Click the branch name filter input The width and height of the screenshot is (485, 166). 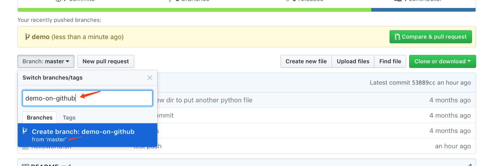[x=87, y=98]
